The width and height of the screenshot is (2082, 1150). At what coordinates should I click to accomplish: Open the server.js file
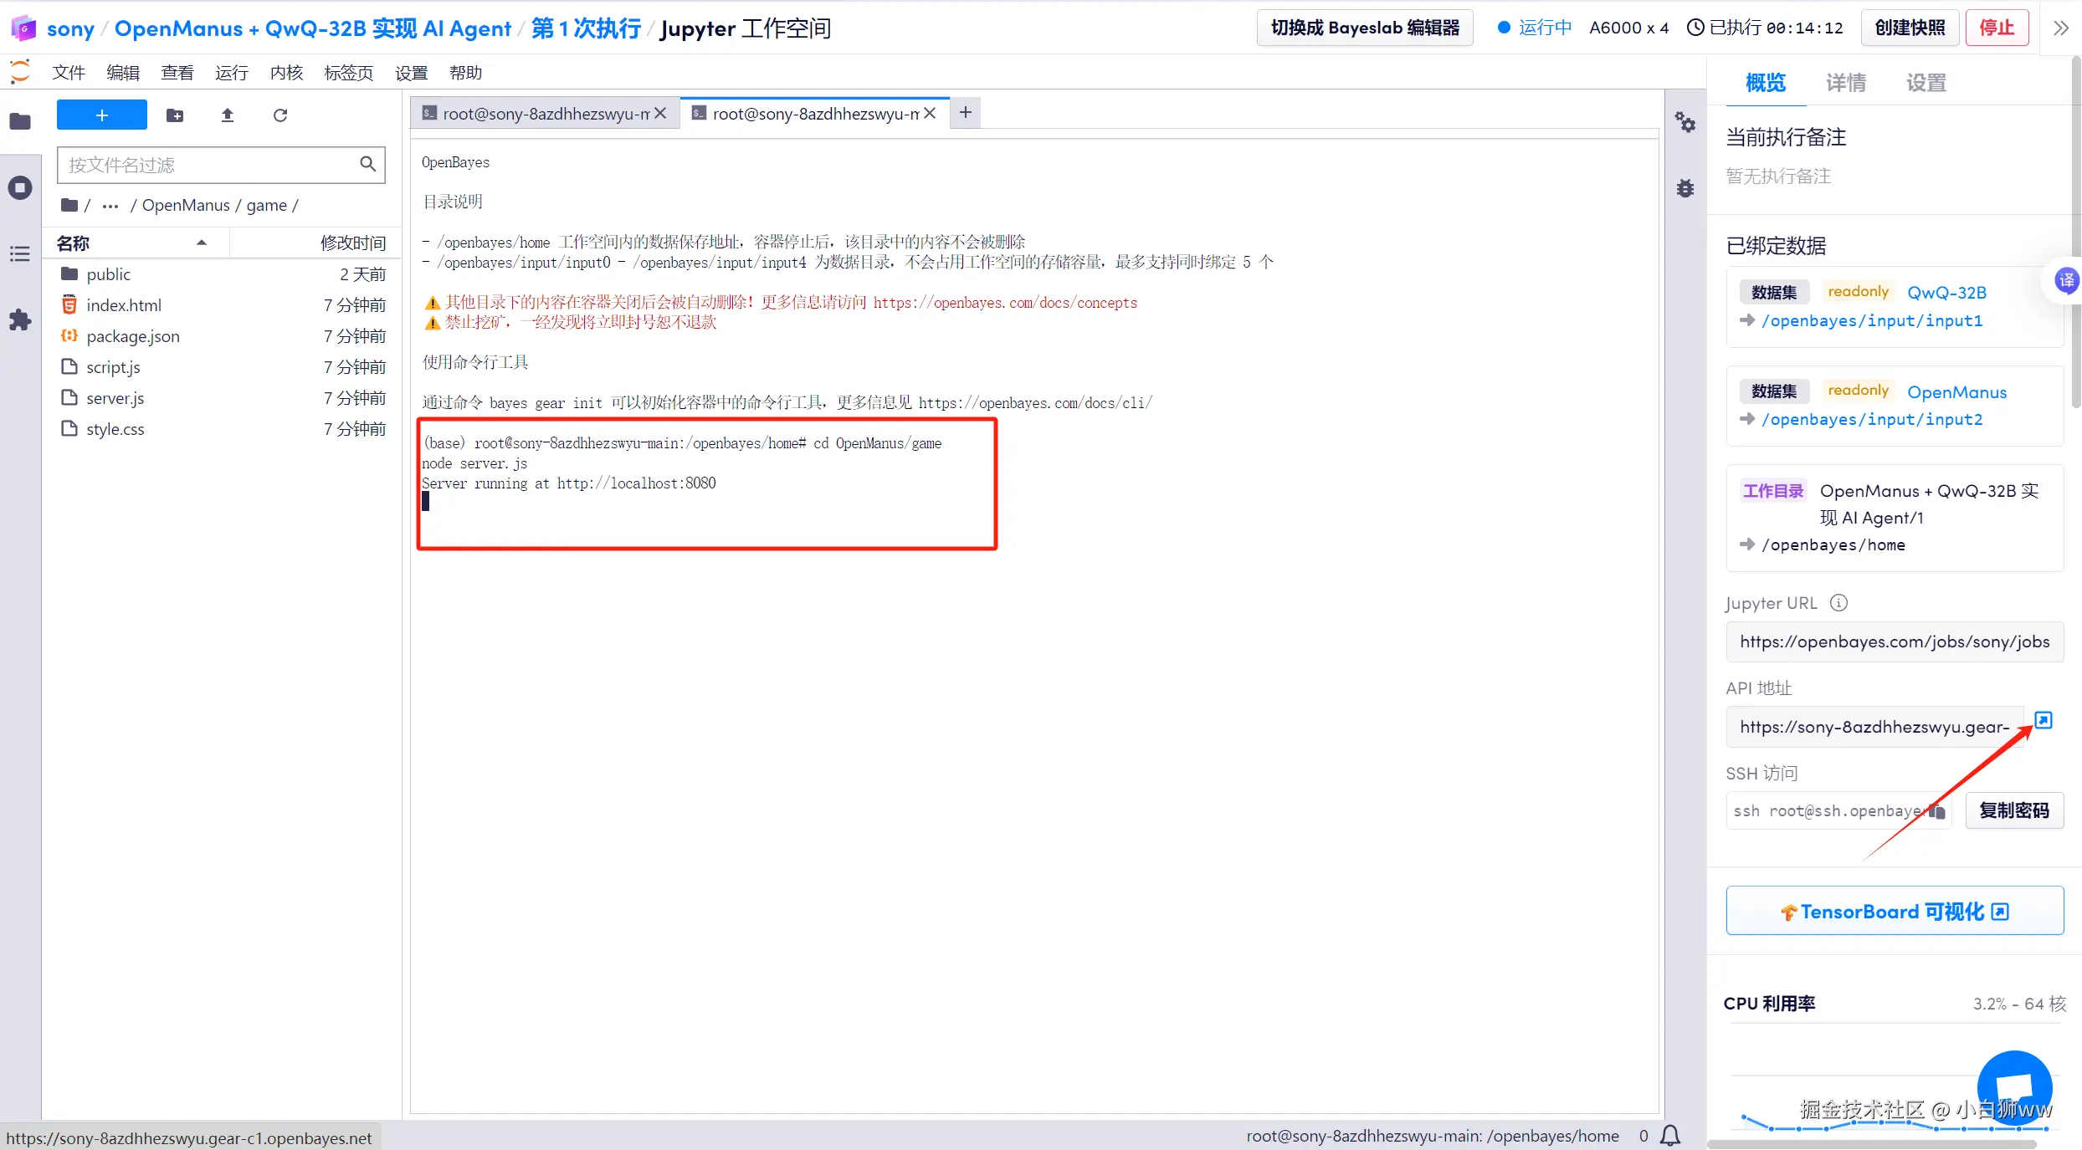click(115, 398)
